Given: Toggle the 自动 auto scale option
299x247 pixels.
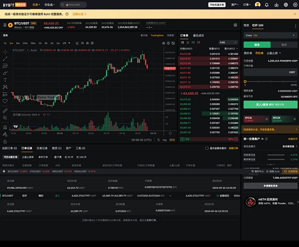Looking at the screenshot, I should click(x=172, y=140).
